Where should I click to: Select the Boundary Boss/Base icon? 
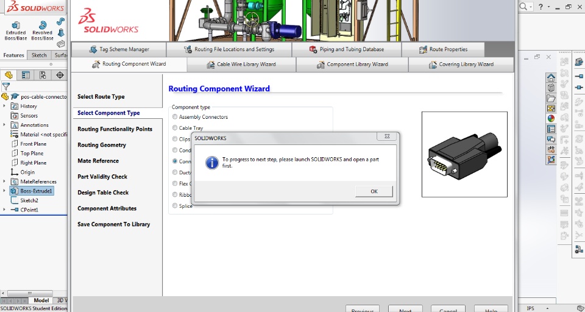pyautogui.click(x=60, y=44)
